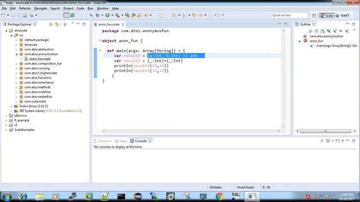Collapse the src folder
The image size is (360, 202).
pos(11,35)
